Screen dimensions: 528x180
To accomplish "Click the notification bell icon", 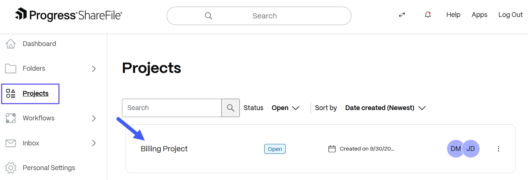I will pyautogui.click(x=428, y=15).
